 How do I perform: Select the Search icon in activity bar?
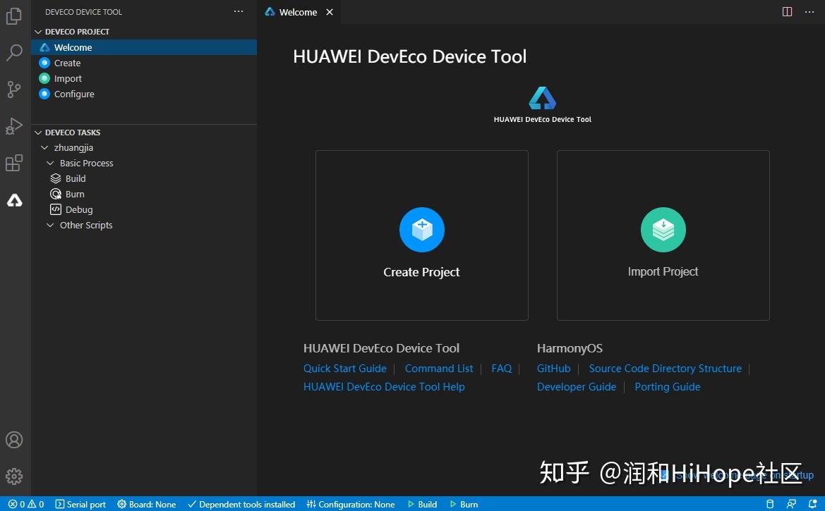click(x=15, y=53)
